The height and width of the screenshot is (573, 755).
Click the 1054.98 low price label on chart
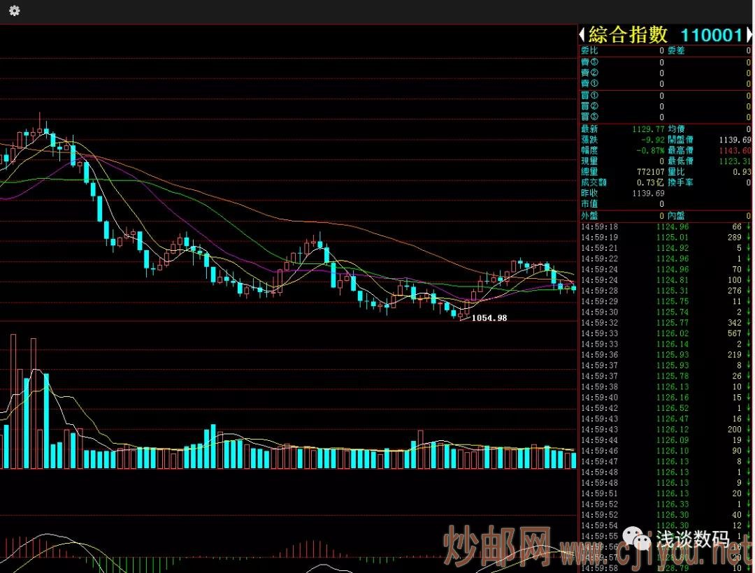pos(489,318)
